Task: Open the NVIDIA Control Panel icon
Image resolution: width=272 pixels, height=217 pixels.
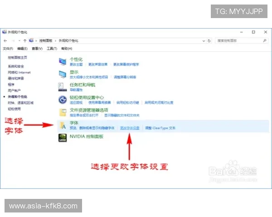Action: 63,138
